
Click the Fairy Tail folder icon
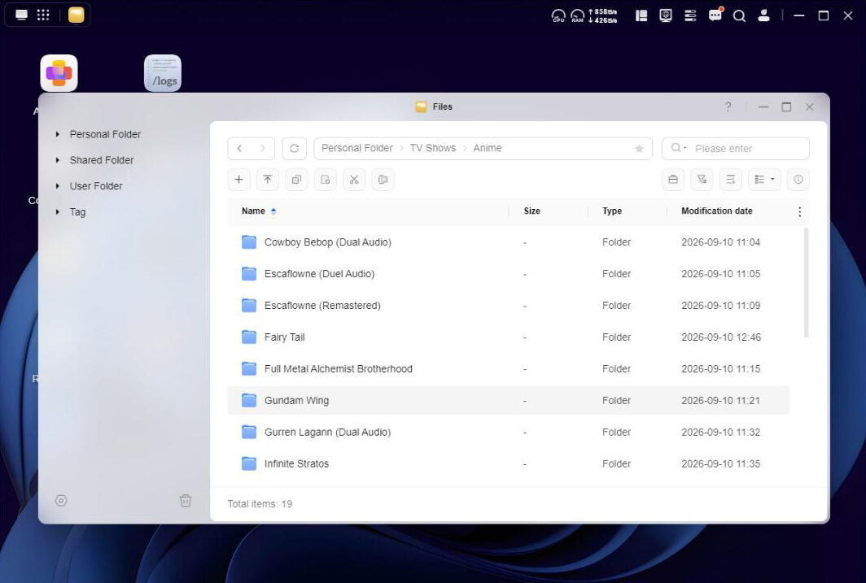249,337
